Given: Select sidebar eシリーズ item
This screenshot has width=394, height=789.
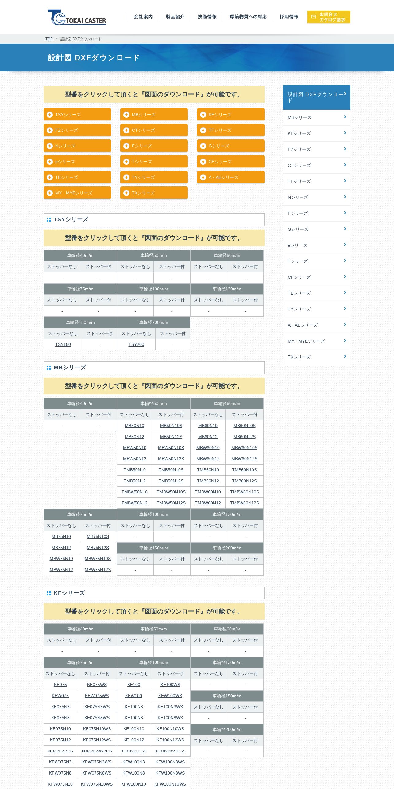Looking at the screenshot, I should point(317,245).
